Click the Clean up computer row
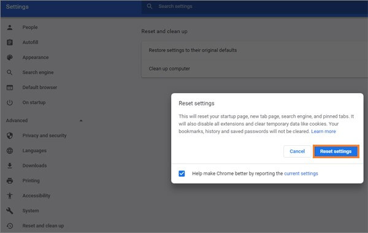The width and height of the screenshot is (368, 233). point(255,69)
